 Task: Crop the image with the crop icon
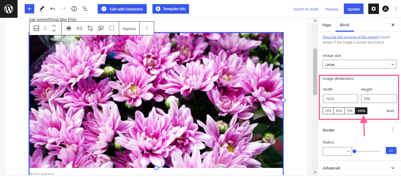(x=90, y=28)
